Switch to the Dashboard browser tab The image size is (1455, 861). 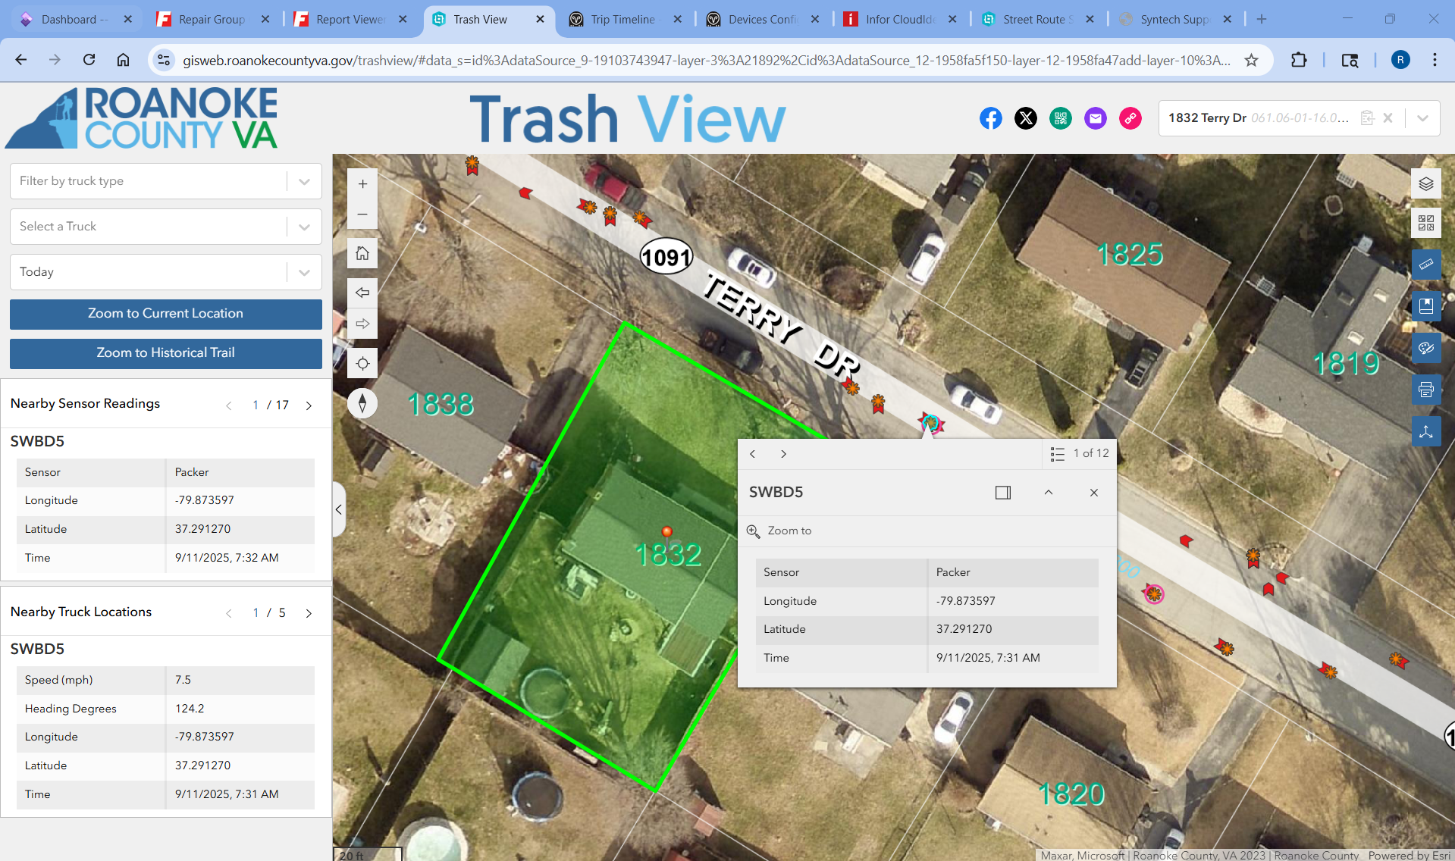pyautogui.click(x=76, y=19)
